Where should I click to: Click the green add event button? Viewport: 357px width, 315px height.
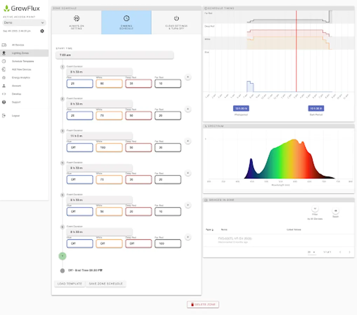pyautogui.click(x=62, y=256)
